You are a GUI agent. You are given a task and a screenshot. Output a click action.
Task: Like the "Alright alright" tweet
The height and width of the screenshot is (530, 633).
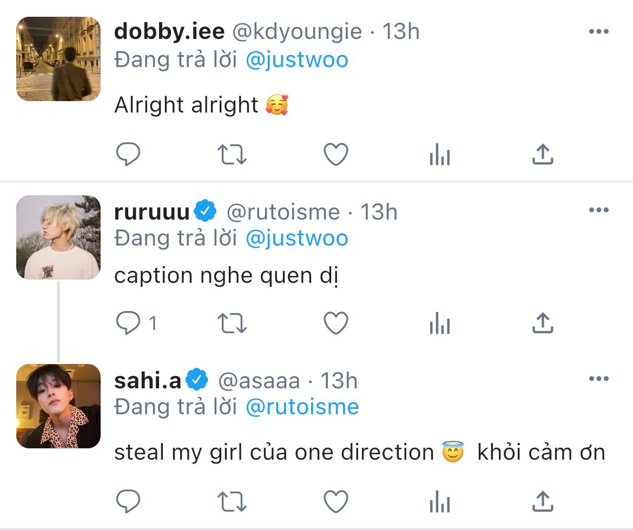pos(335,155)
